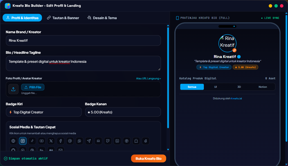The width and height of the screenshot is (288, 166).
Task: Edit the Badge Kiri input field
Action: 44,112
